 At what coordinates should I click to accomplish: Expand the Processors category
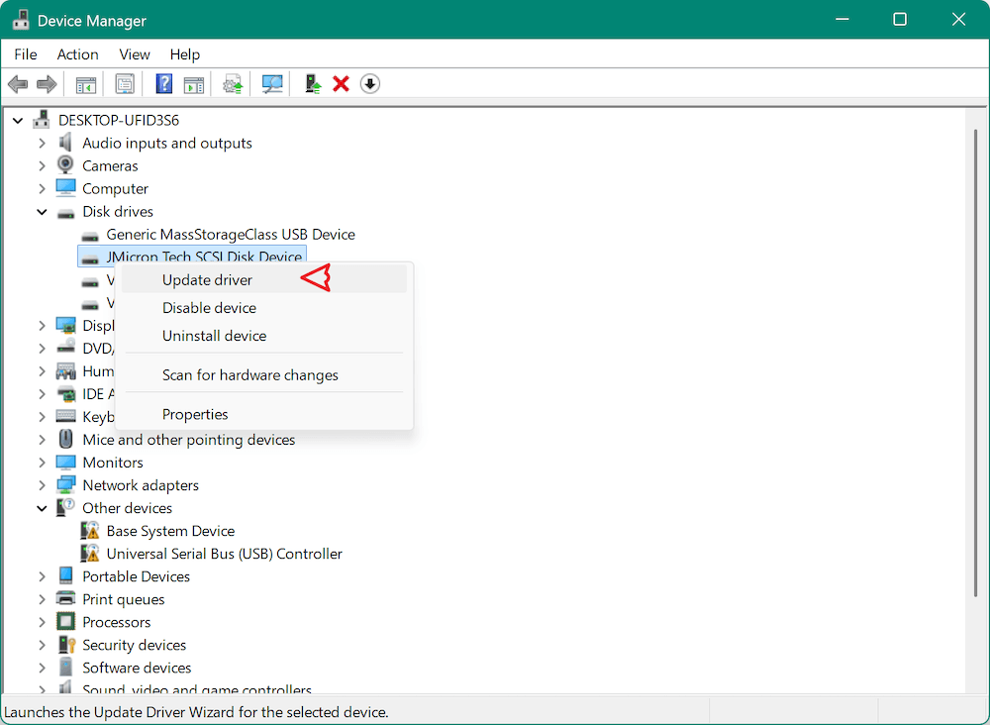tap(42, 621)
